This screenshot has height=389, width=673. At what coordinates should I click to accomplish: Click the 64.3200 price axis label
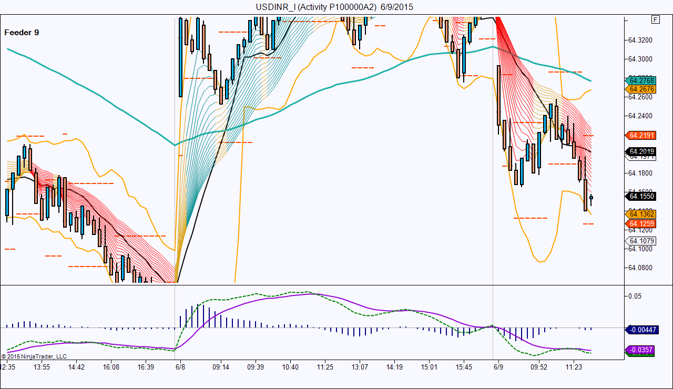tap(641, 40)
